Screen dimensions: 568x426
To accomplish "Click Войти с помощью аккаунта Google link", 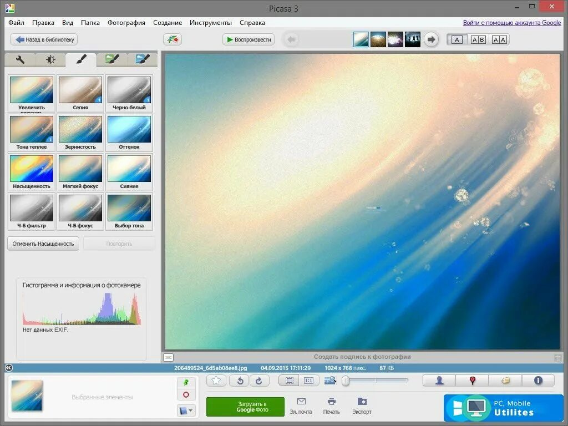I will tap(512, 22).
